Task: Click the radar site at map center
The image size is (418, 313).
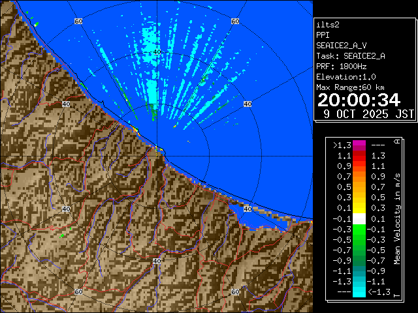Action: click(x=157, y=149)
